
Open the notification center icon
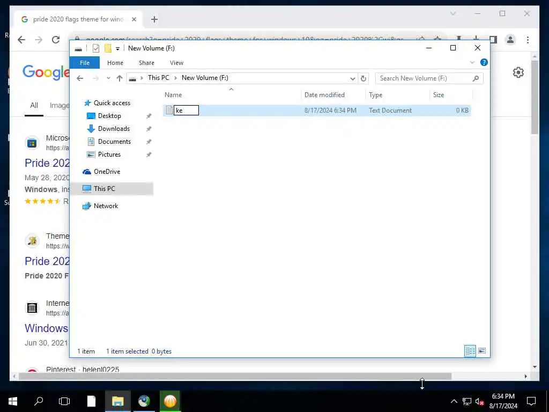(x=531, y=401)
